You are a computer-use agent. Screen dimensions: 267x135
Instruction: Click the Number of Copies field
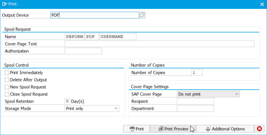coord(197,73)
